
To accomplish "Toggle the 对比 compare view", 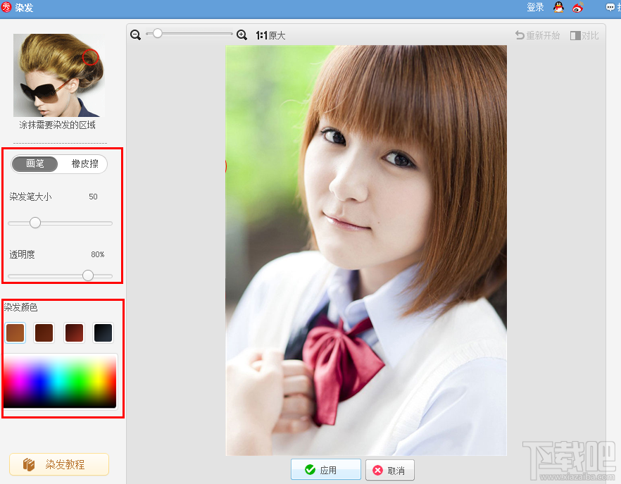I will tap(584, 36).
